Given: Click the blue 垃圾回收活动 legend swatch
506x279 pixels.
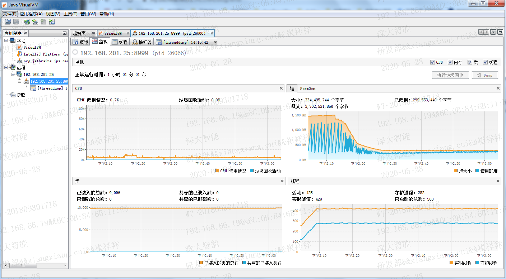Looking at the screenshot, I should coord(251,171).
